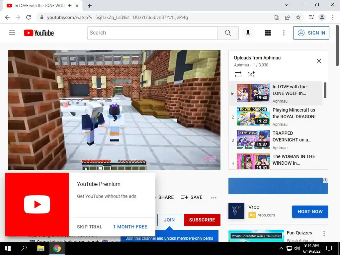This screenshot has height=255, width=340.
Task: Save video with SAVE button
Action: 192,197
